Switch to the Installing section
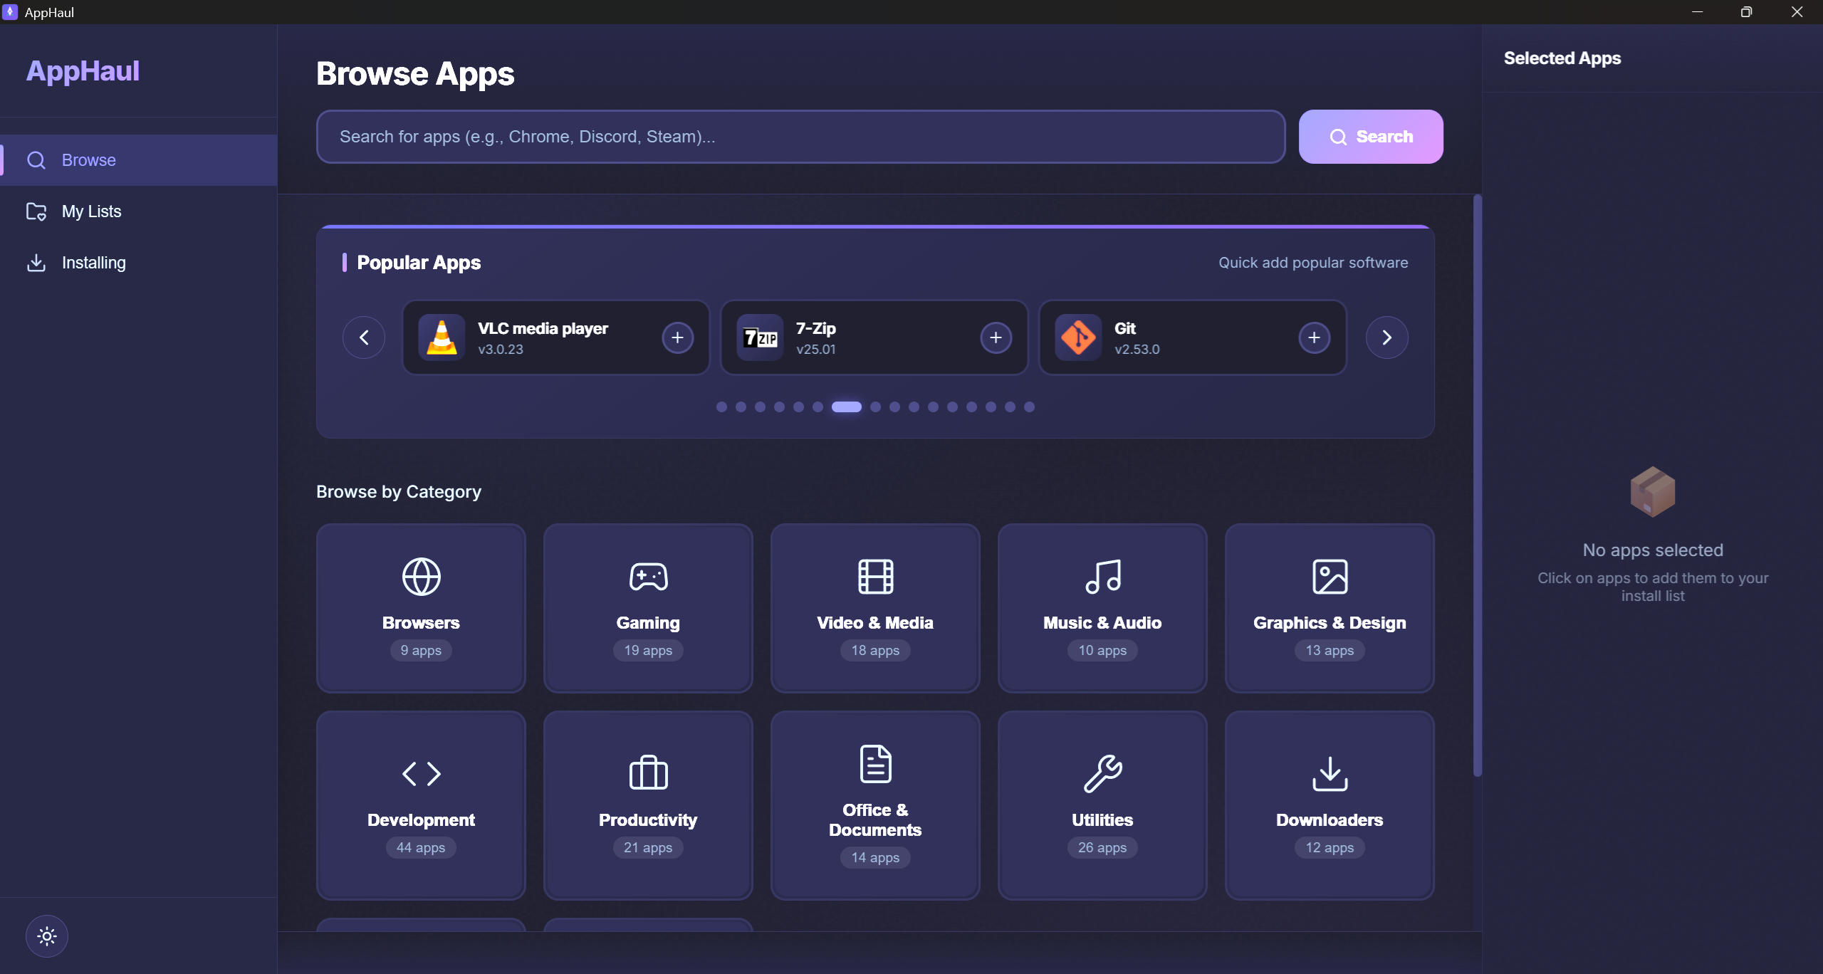 (93, 263)
